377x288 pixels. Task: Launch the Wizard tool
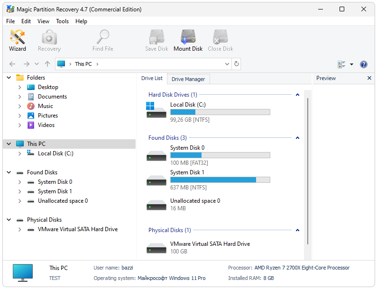[18, 40]
